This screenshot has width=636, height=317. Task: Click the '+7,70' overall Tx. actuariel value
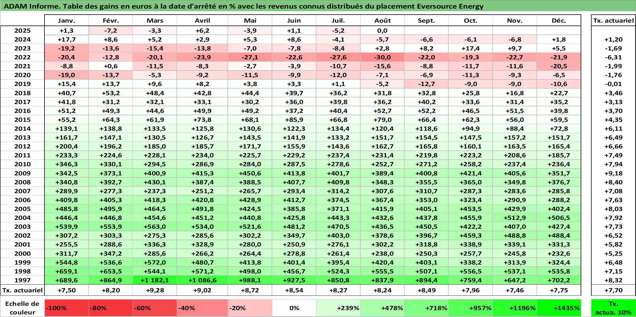tap(613, 290)
